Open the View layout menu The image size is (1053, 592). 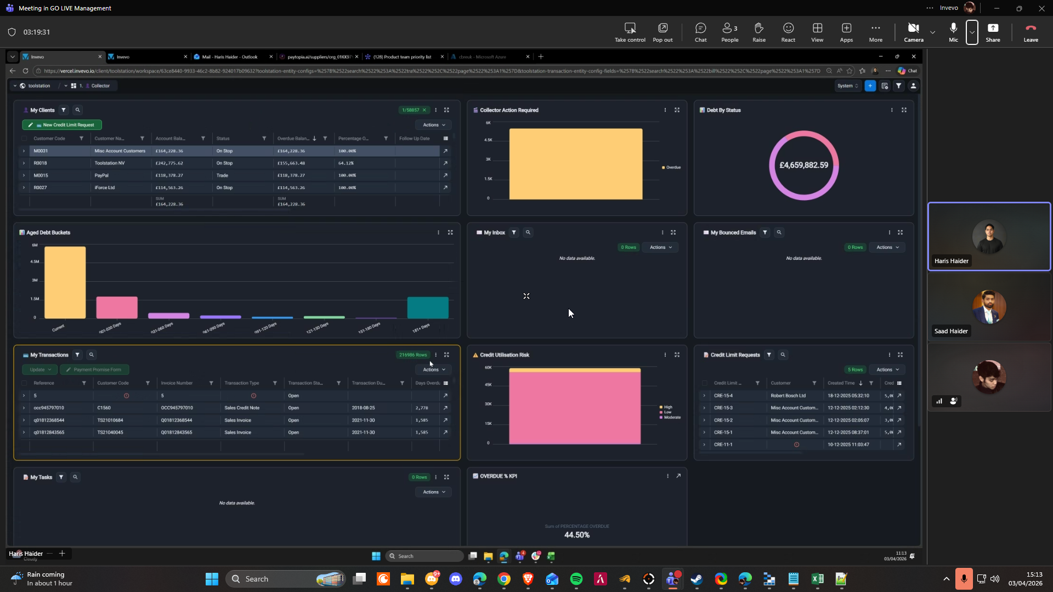[x=817, y=32]
